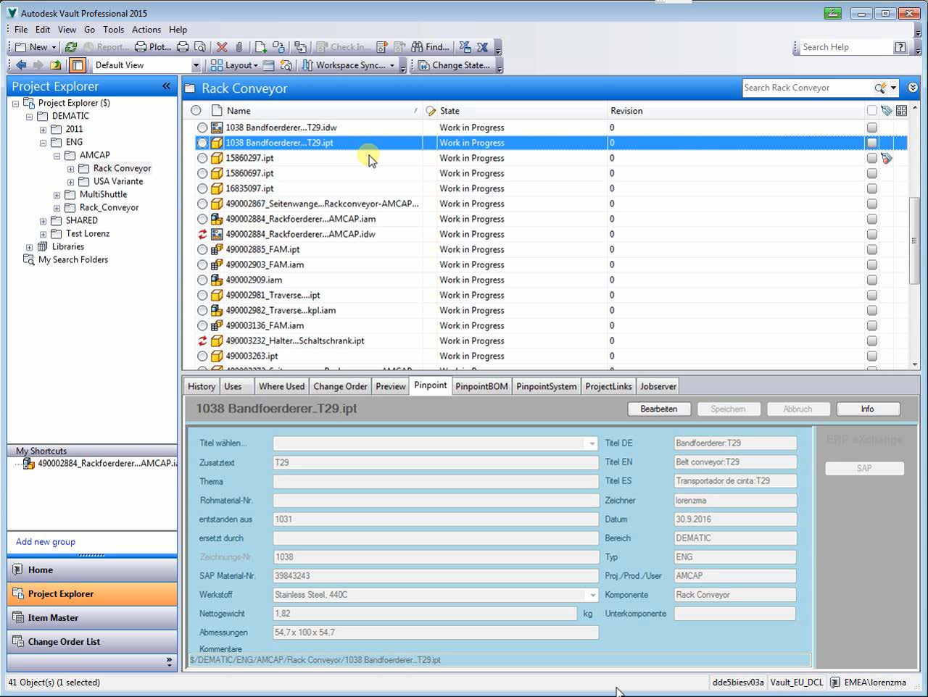Click the new file icon with plus
This screenshot has height=697, width=928.
[260, 47]
